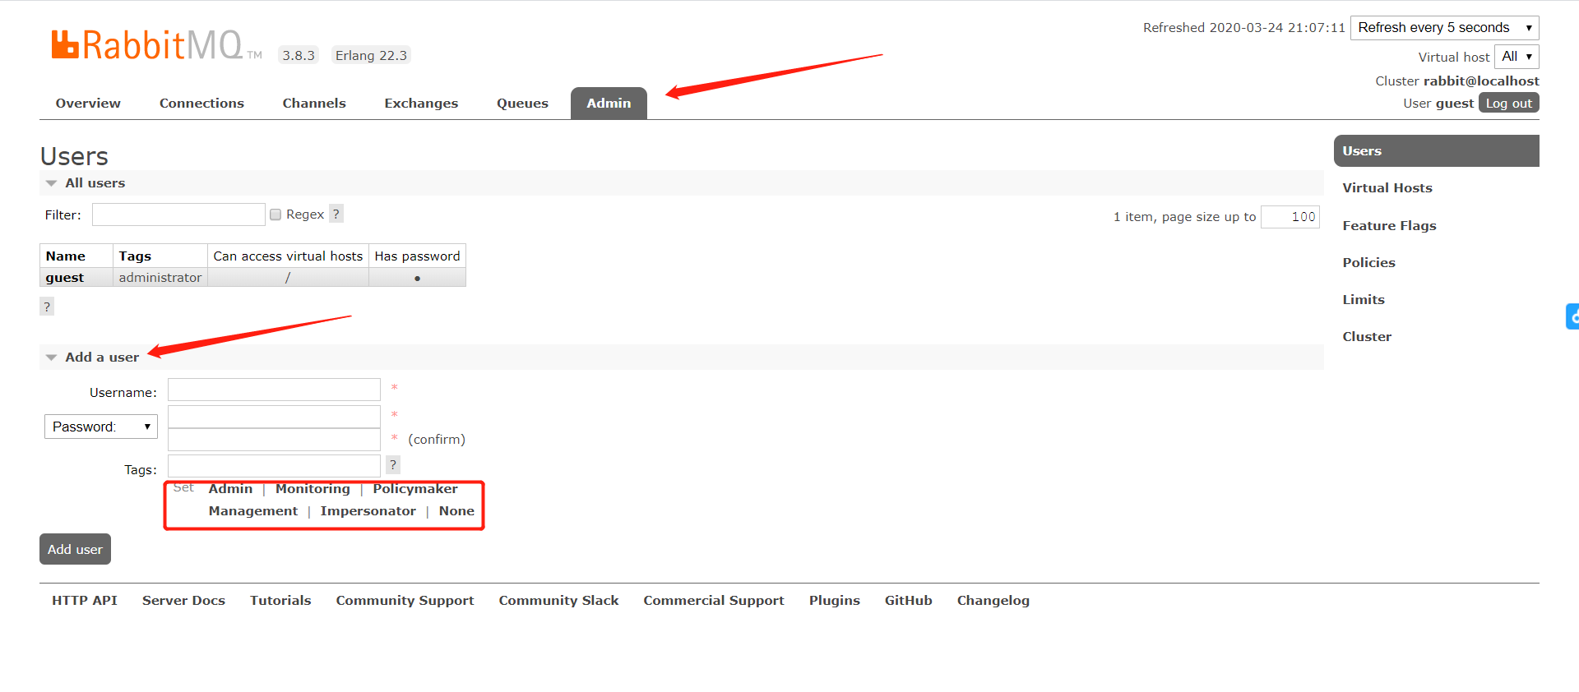
Task: Focus the Username input field
Action: point(274,390)
